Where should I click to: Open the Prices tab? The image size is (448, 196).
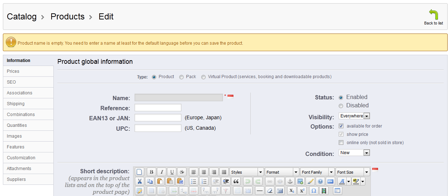[x=28, y=71]
